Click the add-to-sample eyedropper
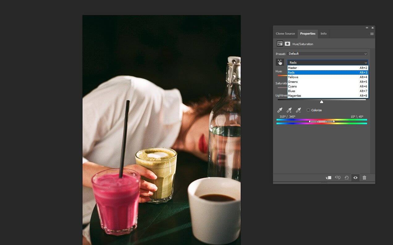Screen dimensions: 393x245 point(289,110)
